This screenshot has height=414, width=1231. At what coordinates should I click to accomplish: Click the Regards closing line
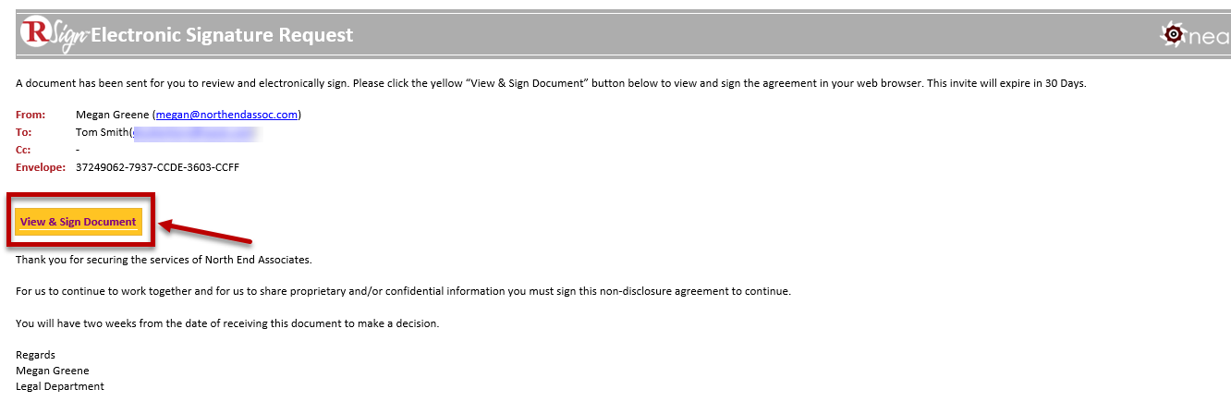tap(35, 355)
